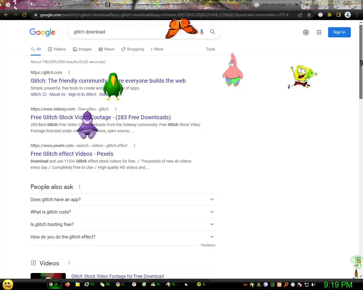Image resolution: width=363 pixels, height=290 pixels.
Task: Click the address bar URL
Action: pyautogui.click(x=164, y=15)
